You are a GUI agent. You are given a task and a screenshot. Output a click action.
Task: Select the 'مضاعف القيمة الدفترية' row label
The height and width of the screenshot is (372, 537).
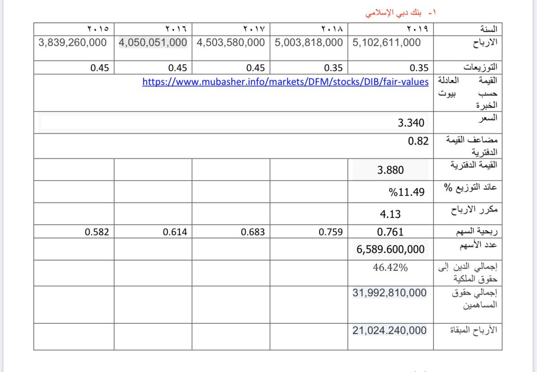coord(473,146)
